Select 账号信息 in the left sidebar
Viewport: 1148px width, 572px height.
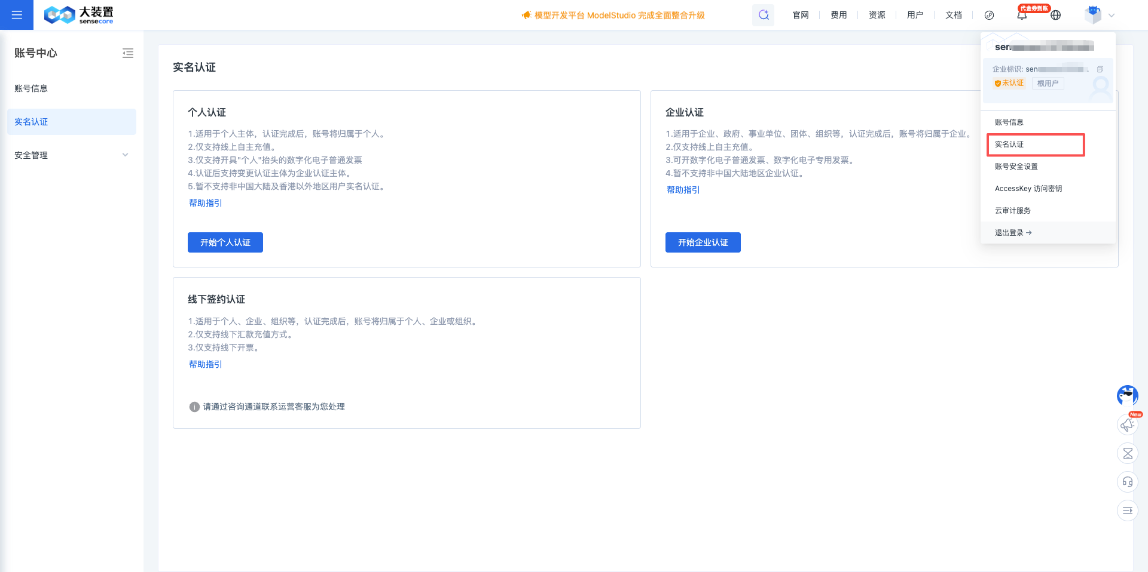(x=32, y=88)
